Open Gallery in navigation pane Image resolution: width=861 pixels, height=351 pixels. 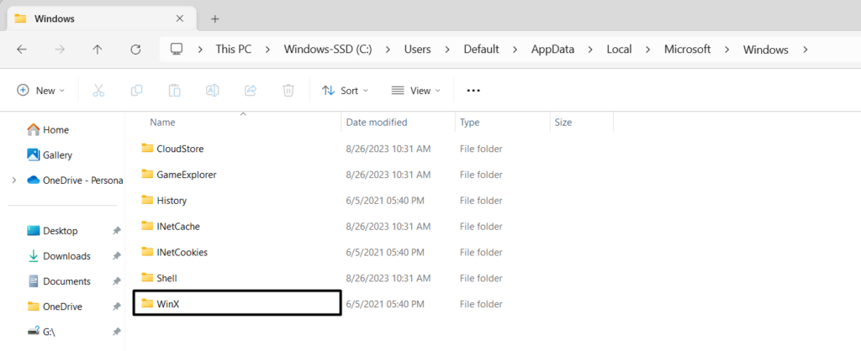(50, 155)
